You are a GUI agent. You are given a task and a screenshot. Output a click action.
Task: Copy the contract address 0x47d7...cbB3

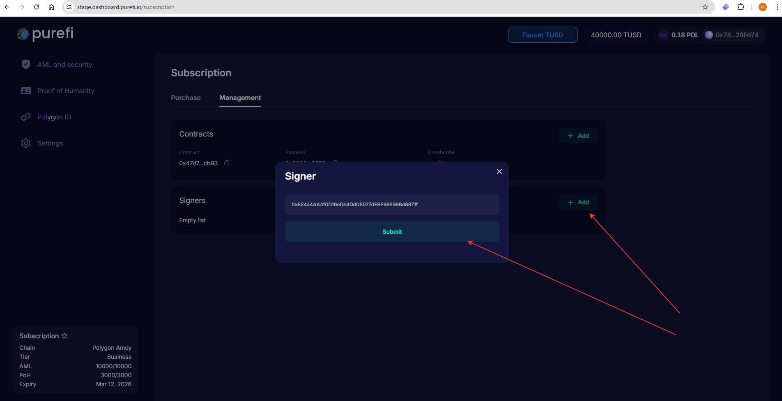[x=227, y=163]
